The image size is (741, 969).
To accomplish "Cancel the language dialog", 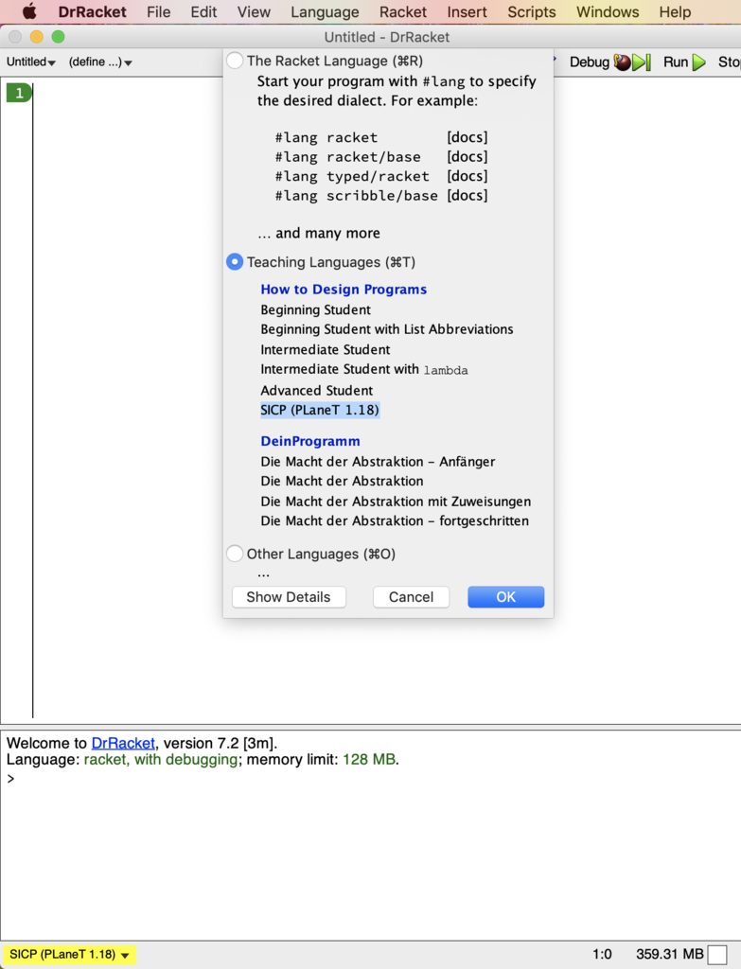I will 411,597.
